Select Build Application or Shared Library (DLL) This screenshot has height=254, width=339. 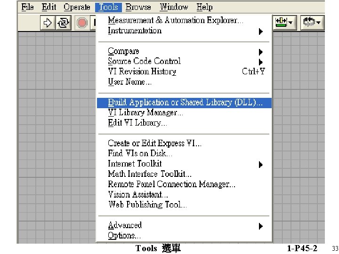[184, 103]
